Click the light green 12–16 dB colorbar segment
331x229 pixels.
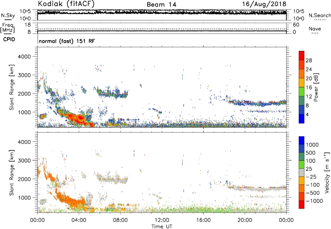click(x=302, y=92)
